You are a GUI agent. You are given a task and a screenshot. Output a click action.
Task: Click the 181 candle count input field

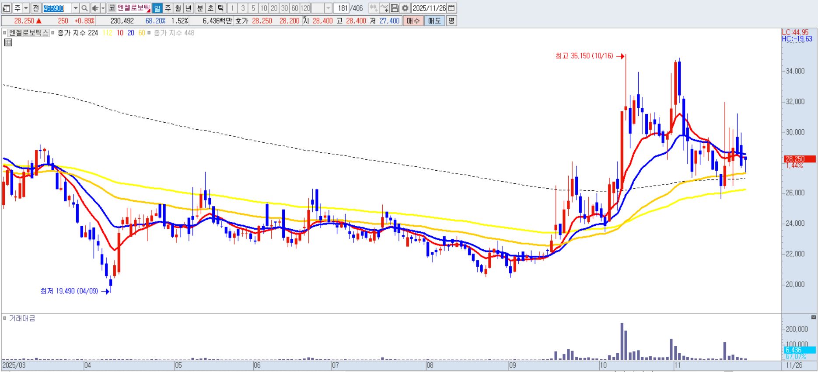tap(342, 8)
